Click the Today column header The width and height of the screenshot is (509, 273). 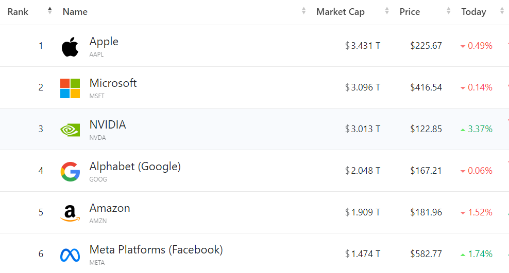473,12
